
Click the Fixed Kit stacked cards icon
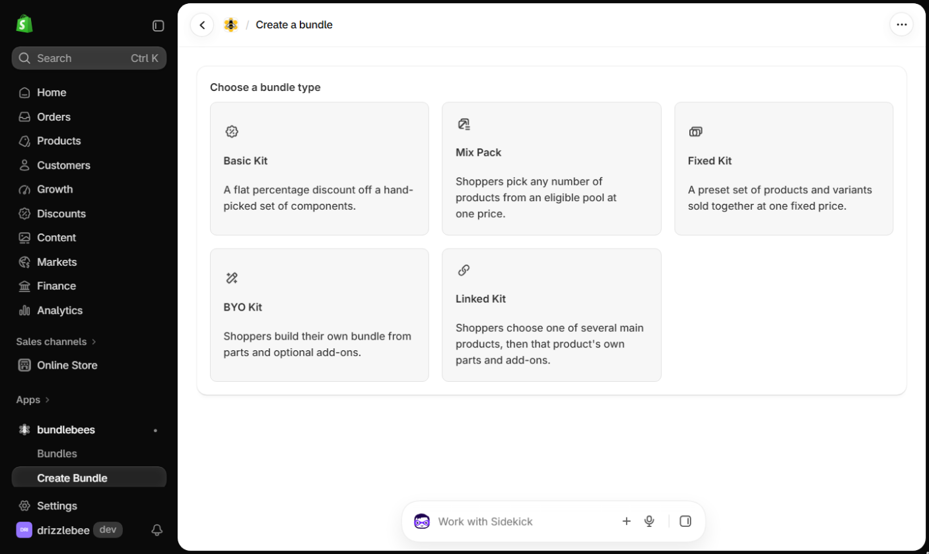[x=696, y=132]
